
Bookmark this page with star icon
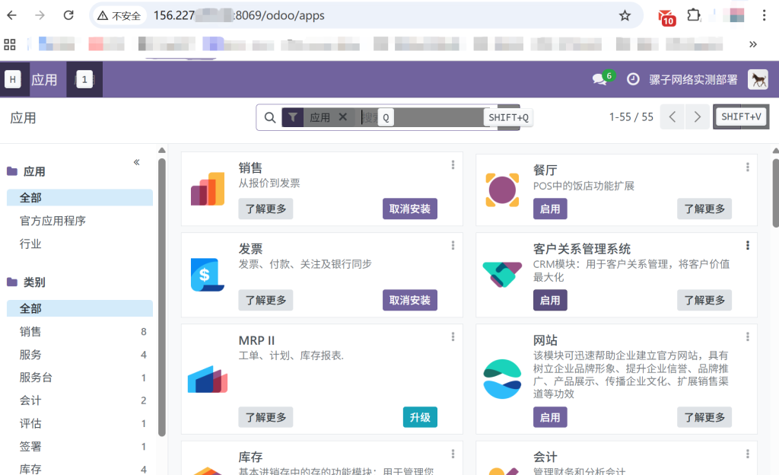coord(625,15)
